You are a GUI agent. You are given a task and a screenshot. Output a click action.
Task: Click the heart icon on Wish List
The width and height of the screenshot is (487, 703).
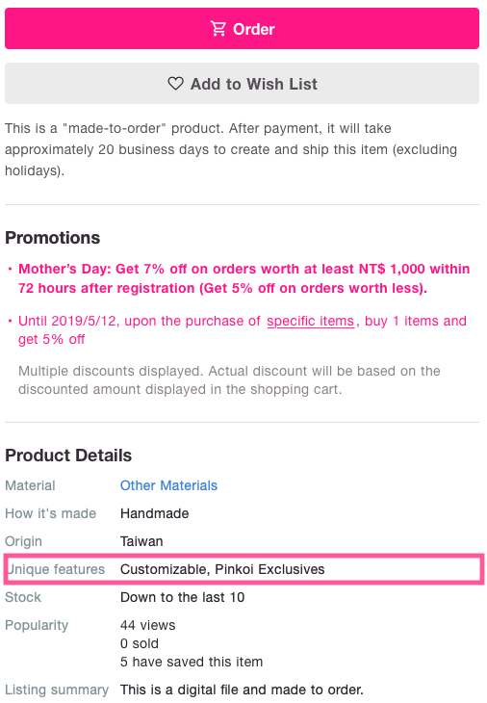(x=175, y=84)
